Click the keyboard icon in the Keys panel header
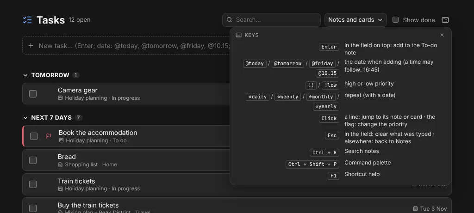The height and width of the screenshot is (213, 474). pos(238,35)
